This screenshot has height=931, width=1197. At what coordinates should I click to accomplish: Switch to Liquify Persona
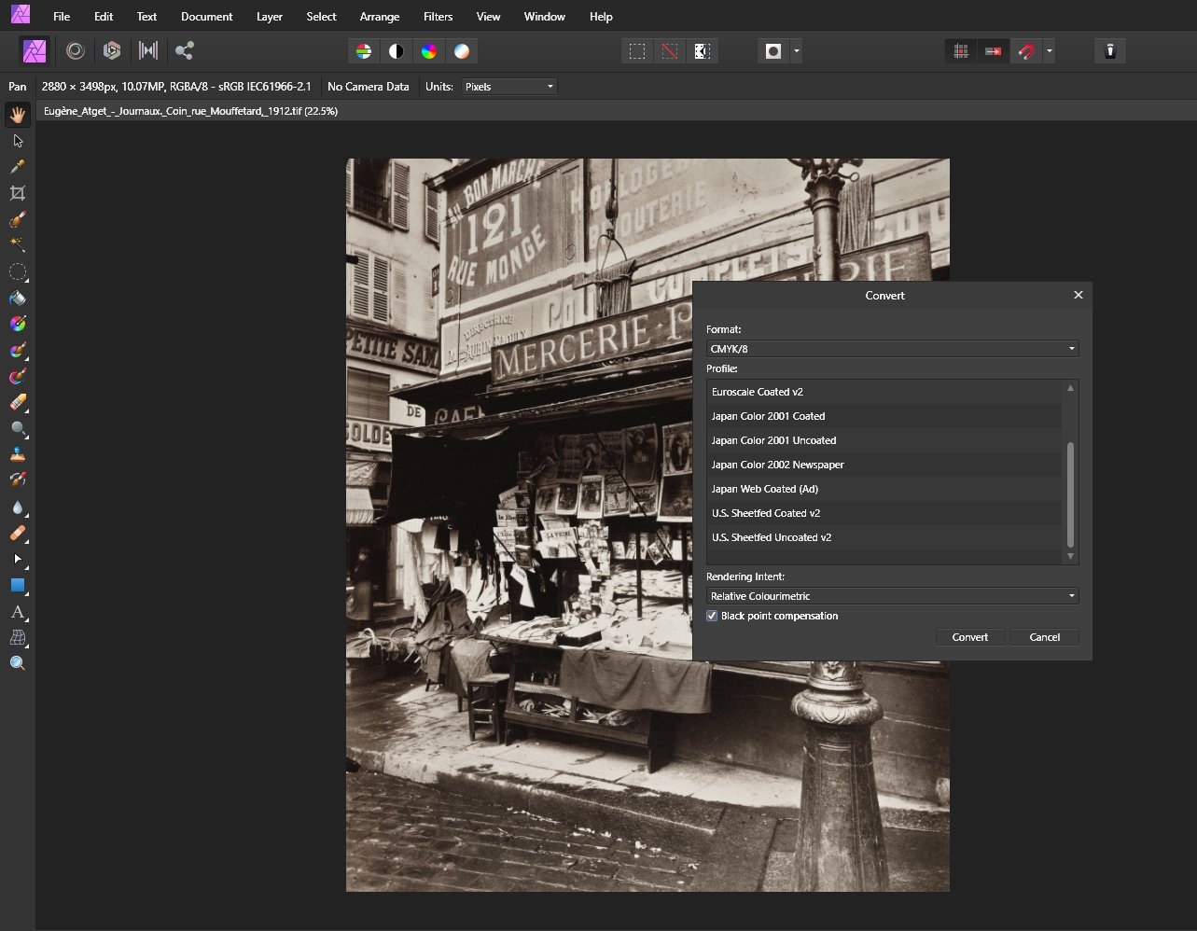coord(76,50)
